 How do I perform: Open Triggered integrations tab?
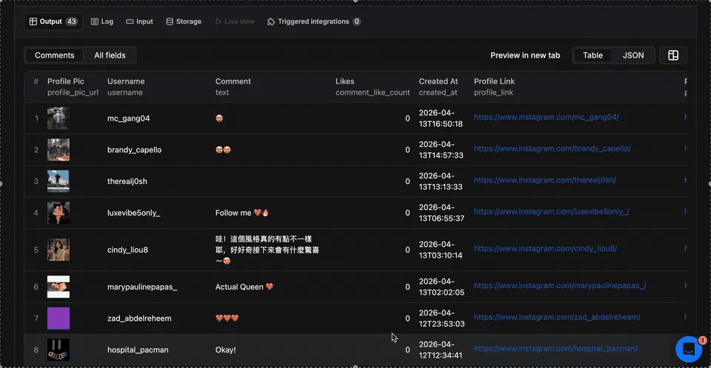coord(313,21)
